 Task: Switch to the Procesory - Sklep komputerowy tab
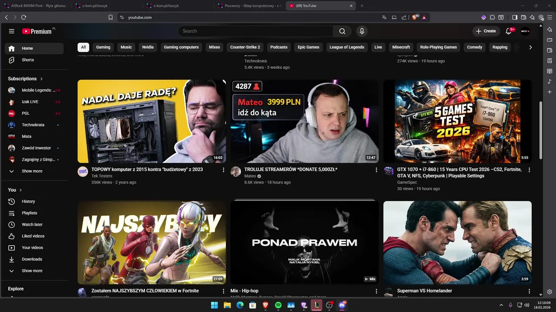pos(249,6)
